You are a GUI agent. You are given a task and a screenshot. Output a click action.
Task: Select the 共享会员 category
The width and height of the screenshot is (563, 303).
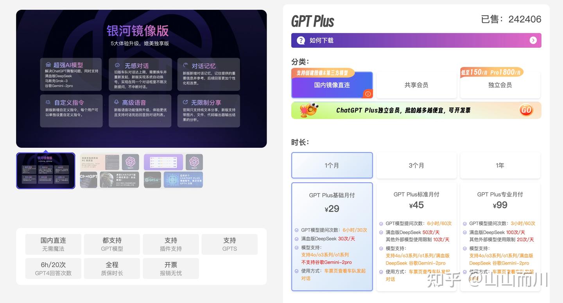pyautogui.click(x=416, y=85)
